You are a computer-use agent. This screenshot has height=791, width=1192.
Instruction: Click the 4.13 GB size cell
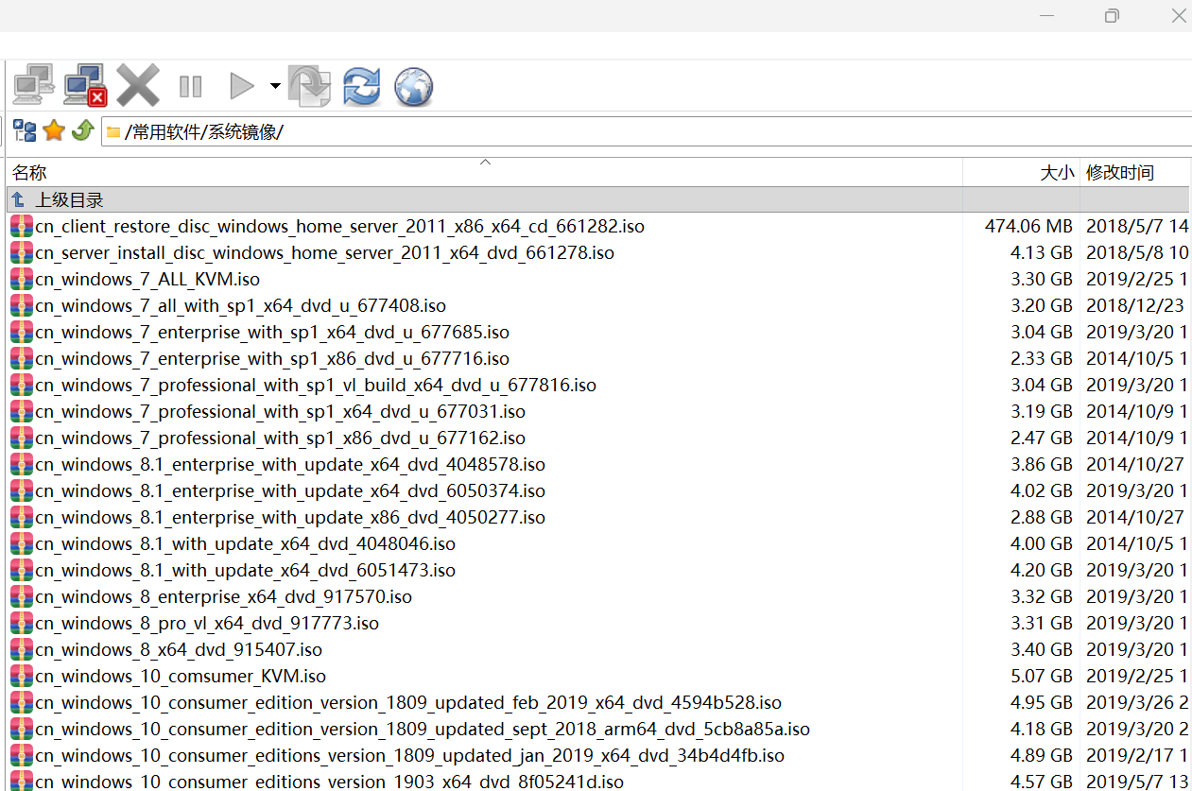[1042, 253]
